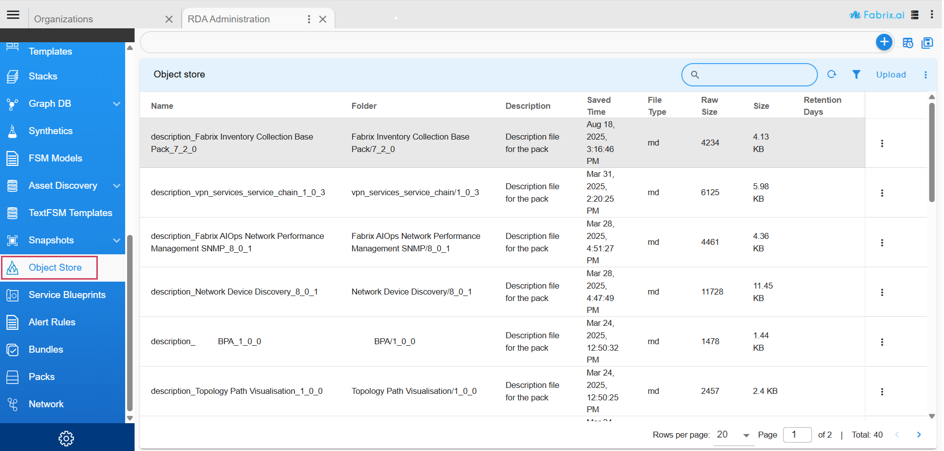Open the filter funnel icon
Image resolution: width=944 pixels, height=451 pixels.
856,75
